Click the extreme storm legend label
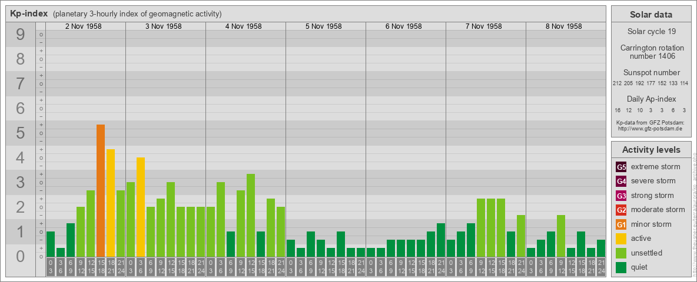The image size is (697, 282). (656, 167)
